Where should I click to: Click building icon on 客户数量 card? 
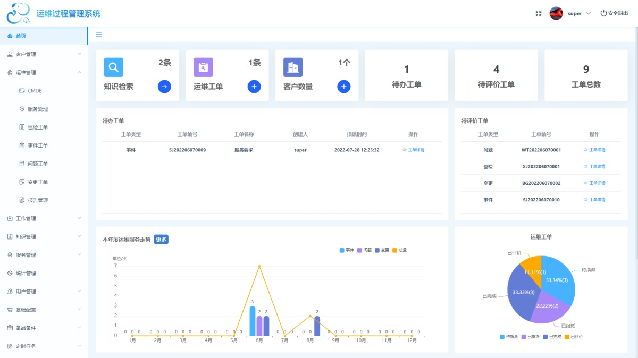click(293, 67)
